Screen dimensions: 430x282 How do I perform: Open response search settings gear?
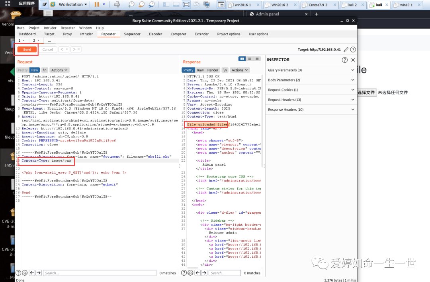coord(190,273)
